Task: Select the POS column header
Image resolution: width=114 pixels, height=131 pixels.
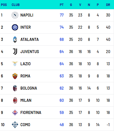Action: tap(4, 5)
